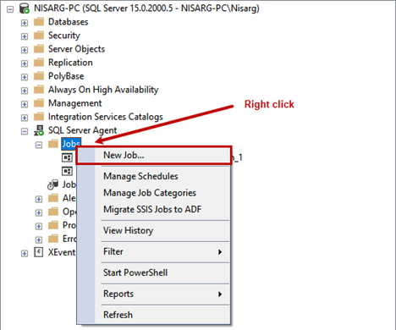Screen dimensions: 396x330
Task: Collapse the Jobs folder node
Action: (39, 145)
